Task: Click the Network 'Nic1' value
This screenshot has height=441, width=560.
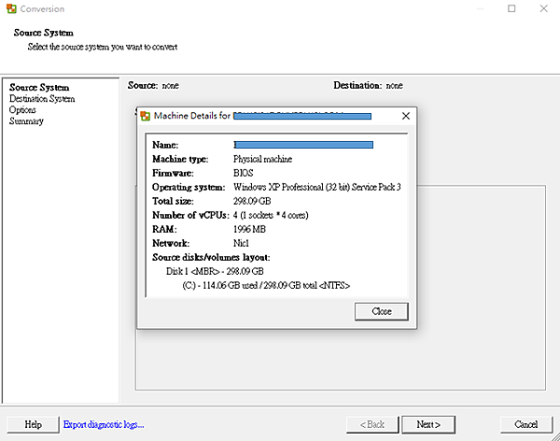Action: [241, 243]
